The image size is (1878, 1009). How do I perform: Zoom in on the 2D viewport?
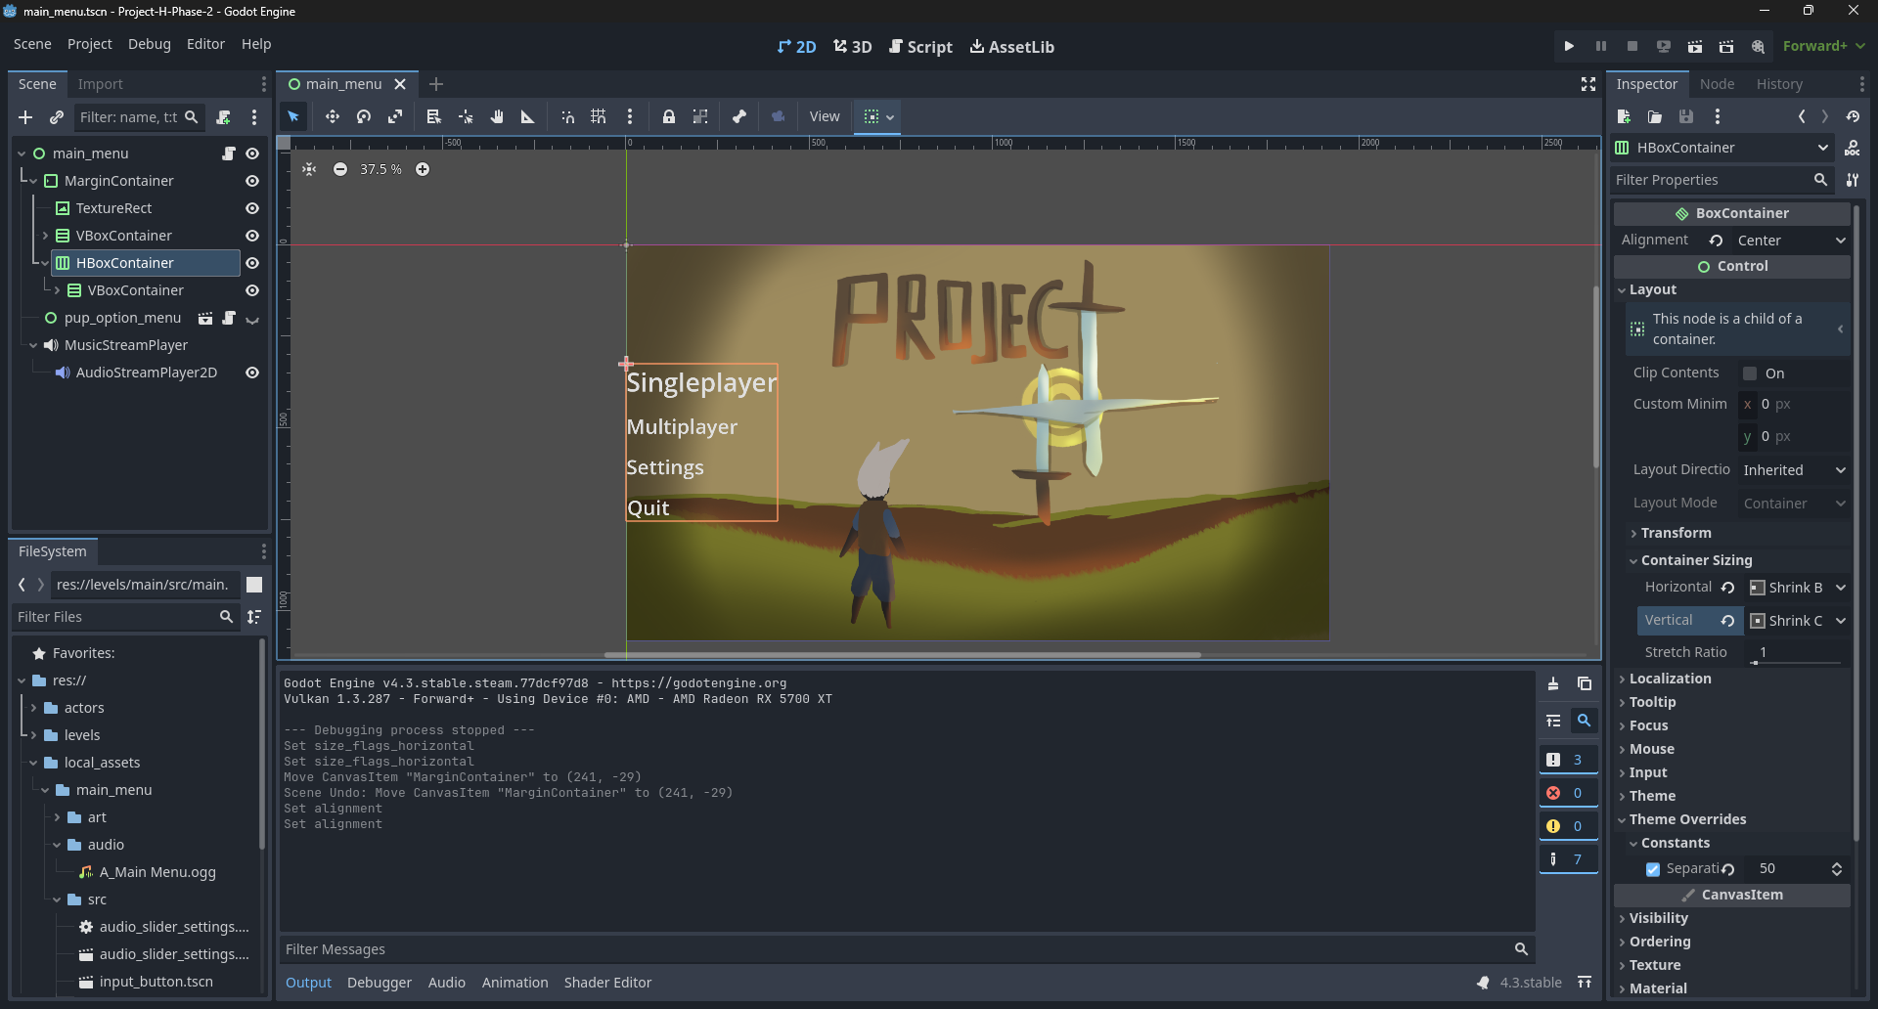point(423,169)
